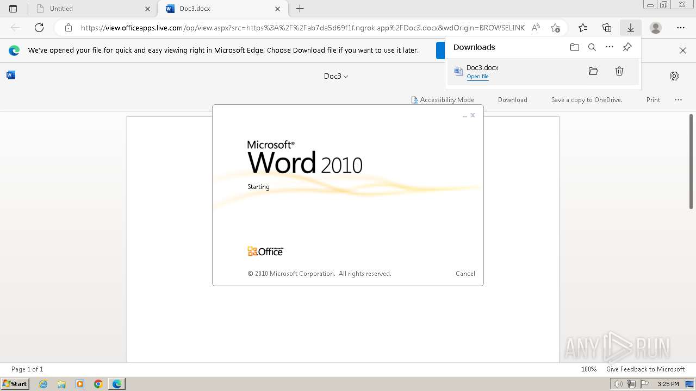Select the Doc3.docx download entry
Screen dimensions: 696x391
(x=543, y=72)
